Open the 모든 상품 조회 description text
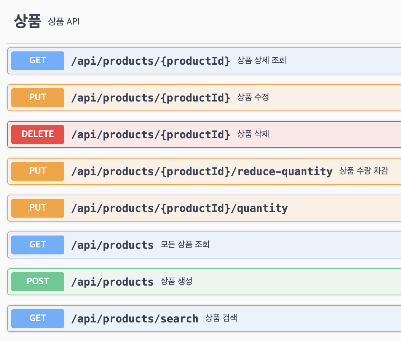This screenshot has height=341, width=401. 185,244
